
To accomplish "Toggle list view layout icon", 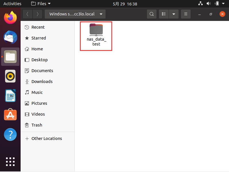I will pos(164,14).
